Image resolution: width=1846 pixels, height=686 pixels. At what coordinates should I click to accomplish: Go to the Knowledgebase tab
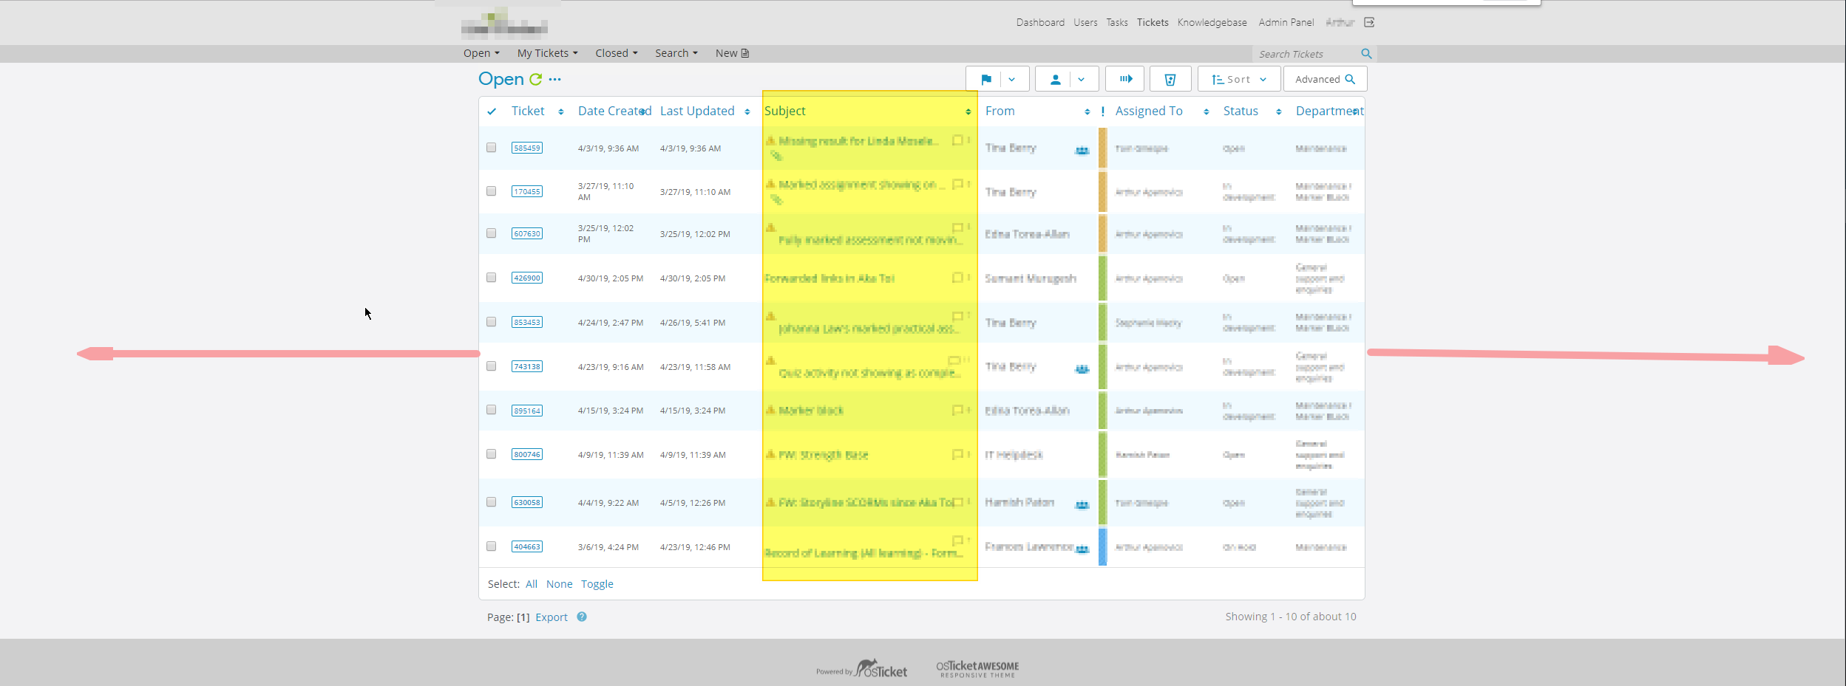tap(1212, 23)
